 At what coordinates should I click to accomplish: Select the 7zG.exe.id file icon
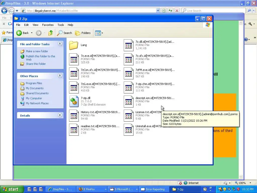tap(74, 87)
